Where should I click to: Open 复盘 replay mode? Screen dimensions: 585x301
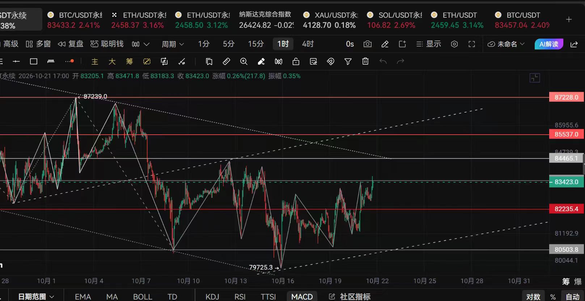pyautogui.click(x=71, y=44)
